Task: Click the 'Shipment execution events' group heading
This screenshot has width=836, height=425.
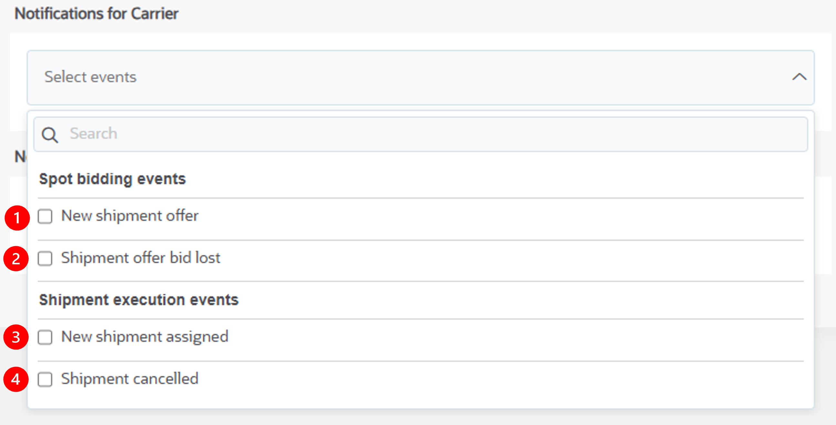Action: click(139, 300)
